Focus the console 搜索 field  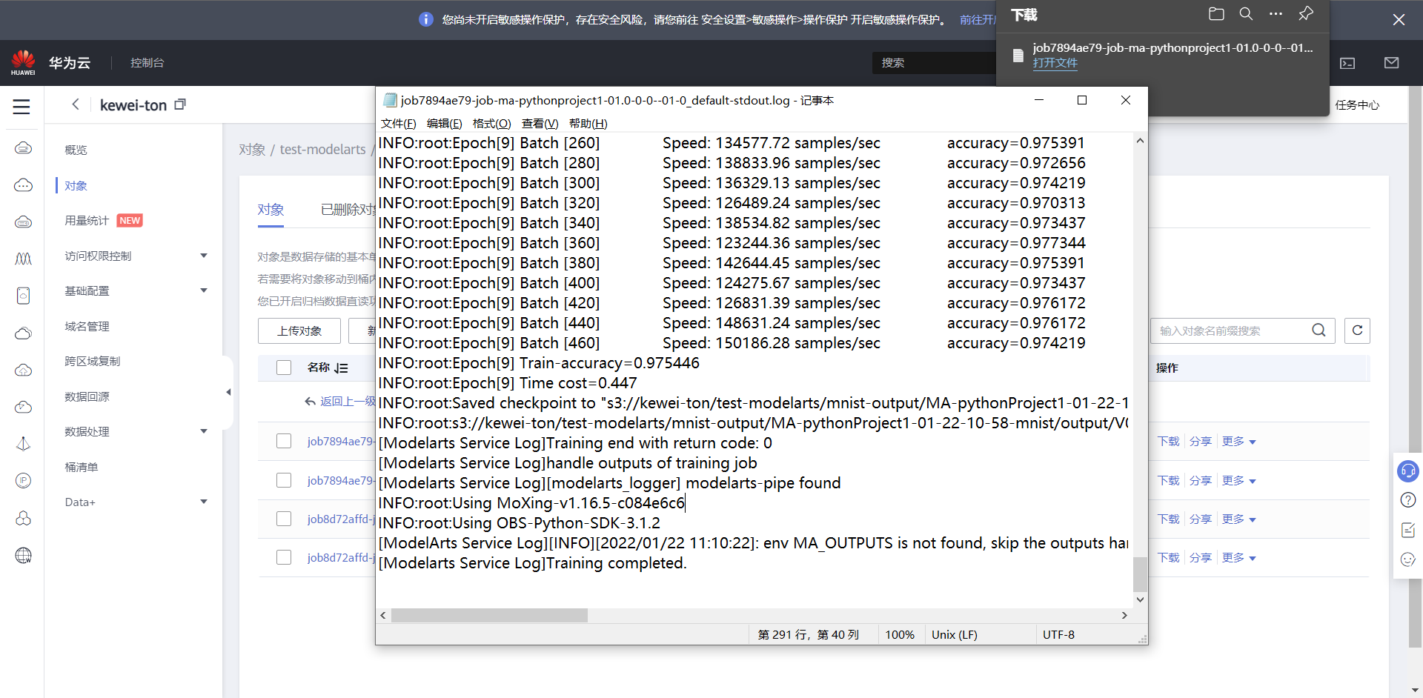pos(934,63)
